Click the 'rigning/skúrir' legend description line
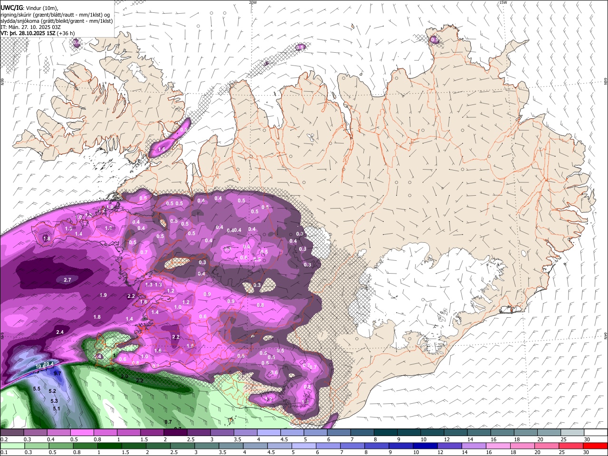Image resolution: width=608 pixels, height=456 pixels. tap(55, 15)
